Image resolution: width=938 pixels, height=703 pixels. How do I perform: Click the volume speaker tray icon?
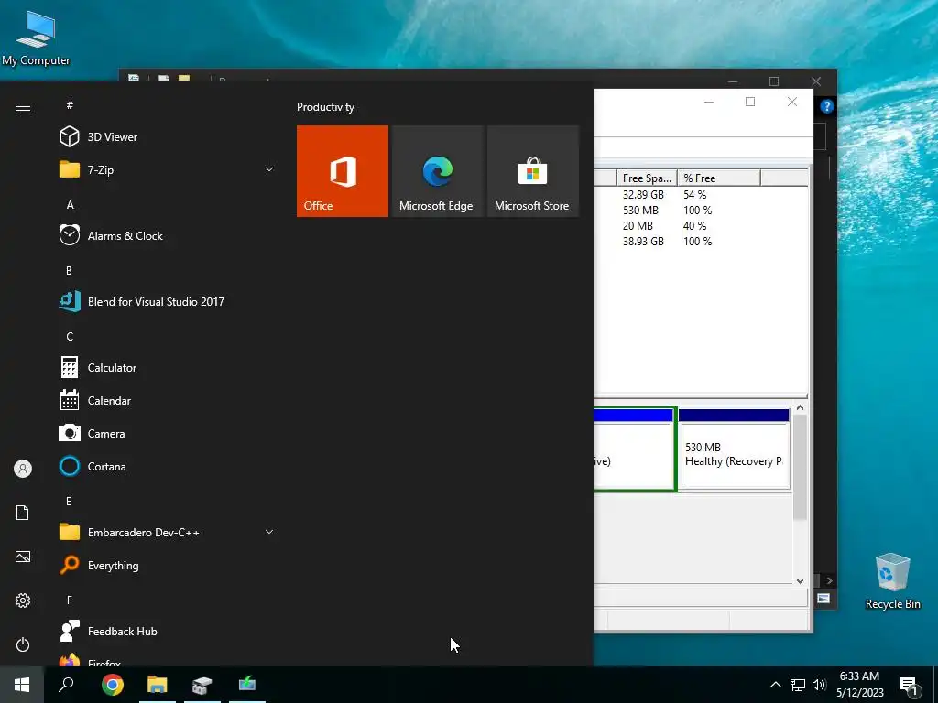tap(819, 685)
